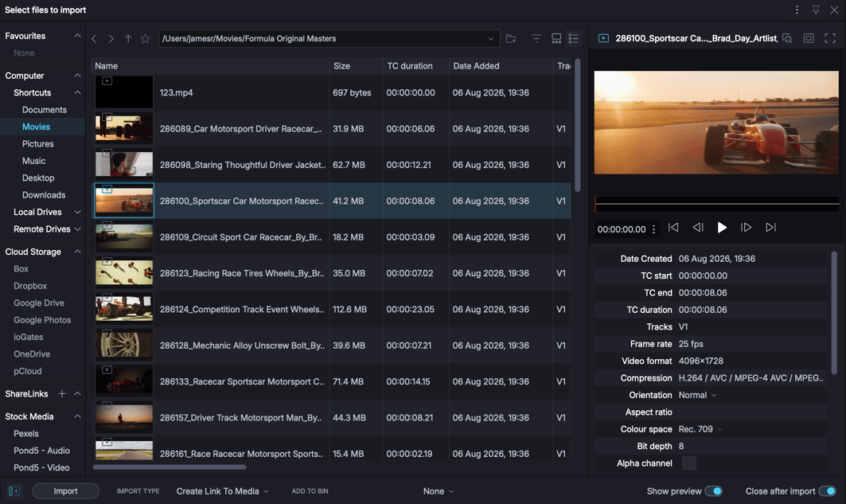This screenshot has height=504, width=846.
Task: Select 286128_Mechanic Alloy Unscrew Bolt file
Action: pyautogui.click(x=331, y=346)
